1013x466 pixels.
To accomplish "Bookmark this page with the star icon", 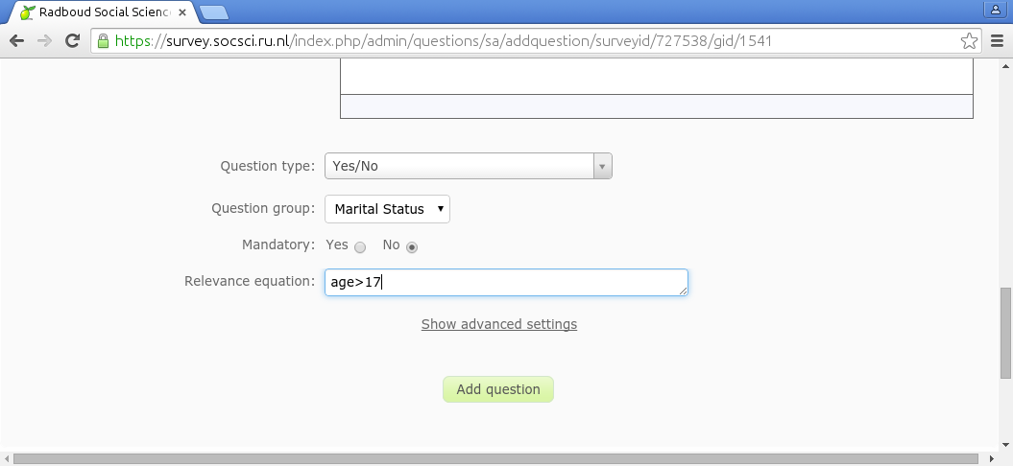I will pos(970,41).
